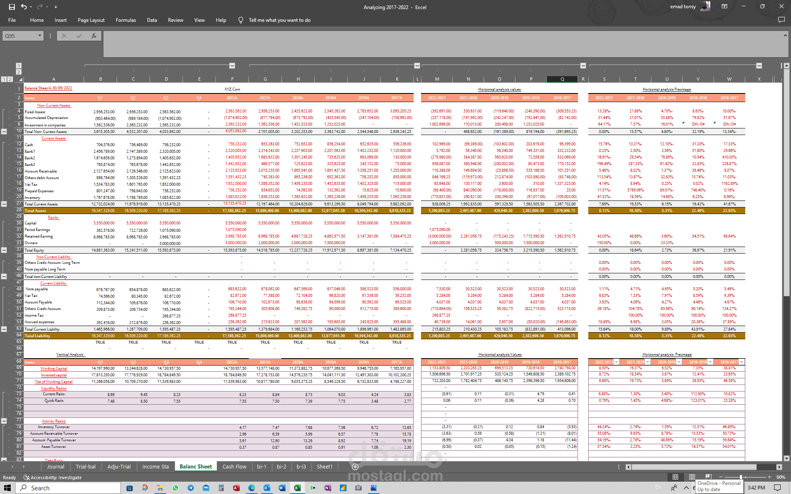The height and width of the screenshot is (494, 791).
Task: Collapse the column group above column F
Action: click(232, 65)
